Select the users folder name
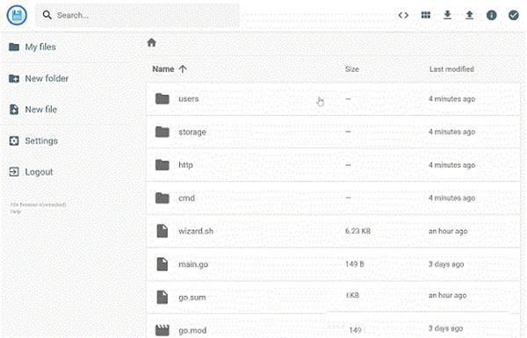The height and width of the screenshot is (338, 527). [189, 99]
